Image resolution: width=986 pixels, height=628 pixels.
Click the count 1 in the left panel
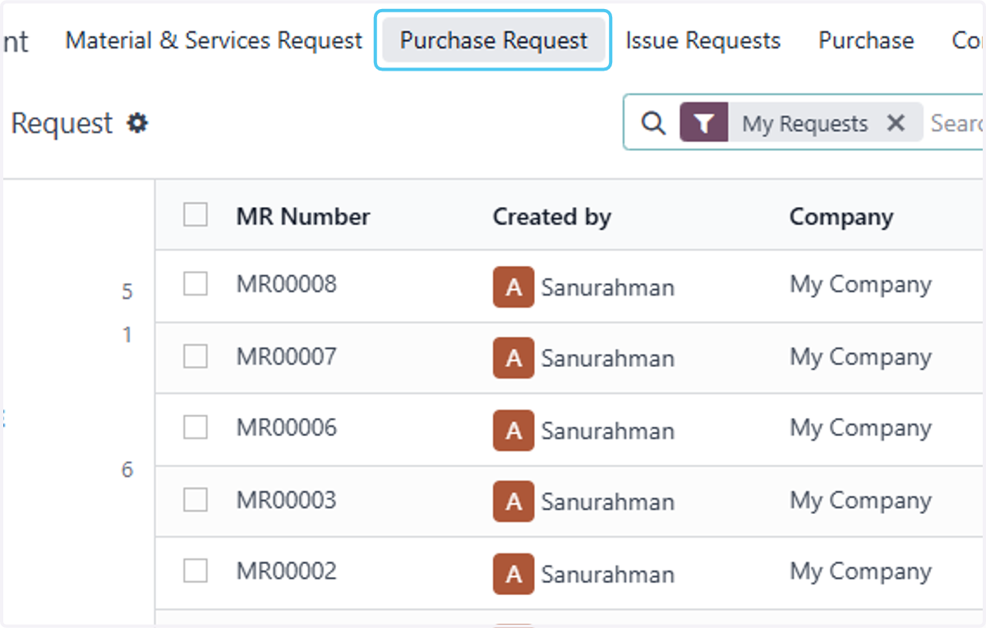pyautogui.click(x=127, y=335)
